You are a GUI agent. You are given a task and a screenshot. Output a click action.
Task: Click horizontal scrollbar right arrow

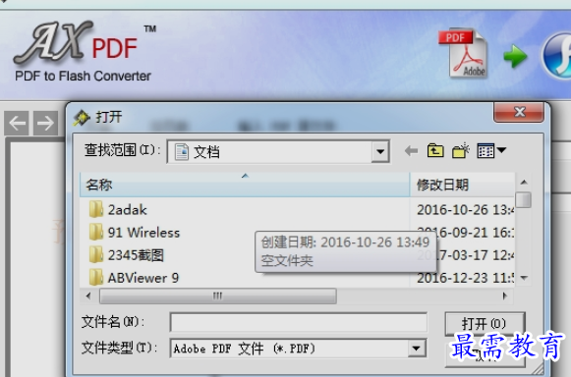pos(505,296)
